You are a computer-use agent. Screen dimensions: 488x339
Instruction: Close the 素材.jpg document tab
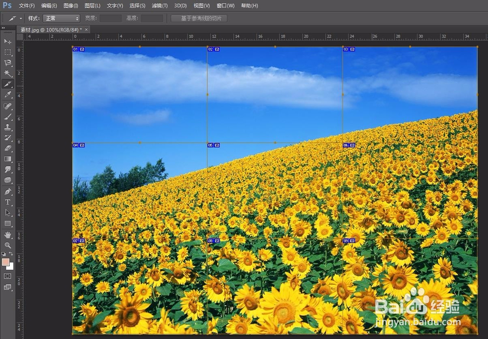86,30
